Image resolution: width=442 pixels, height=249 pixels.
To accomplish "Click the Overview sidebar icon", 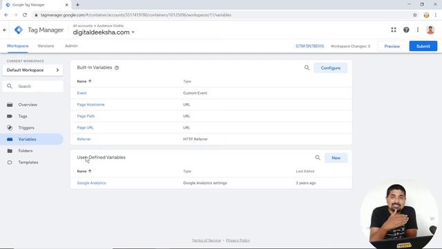I will pyautogui.click(x=10, y=104).
